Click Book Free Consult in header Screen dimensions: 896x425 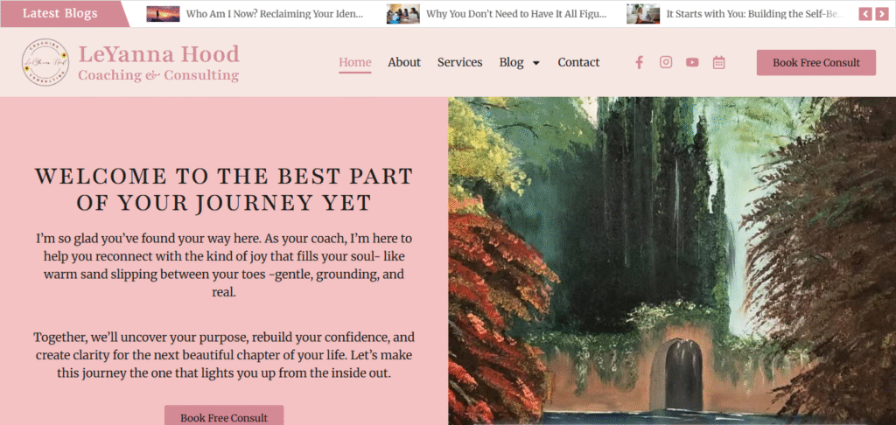(816, 63)
